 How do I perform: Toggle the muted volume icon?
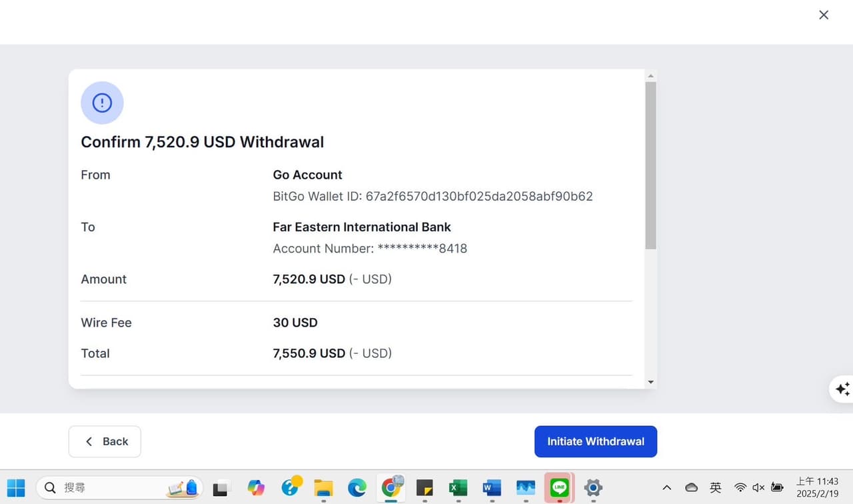coord(758,488)
